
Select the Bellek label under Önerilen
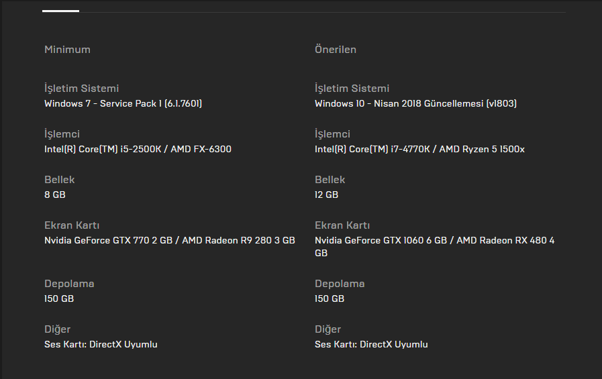coord(330,180)
